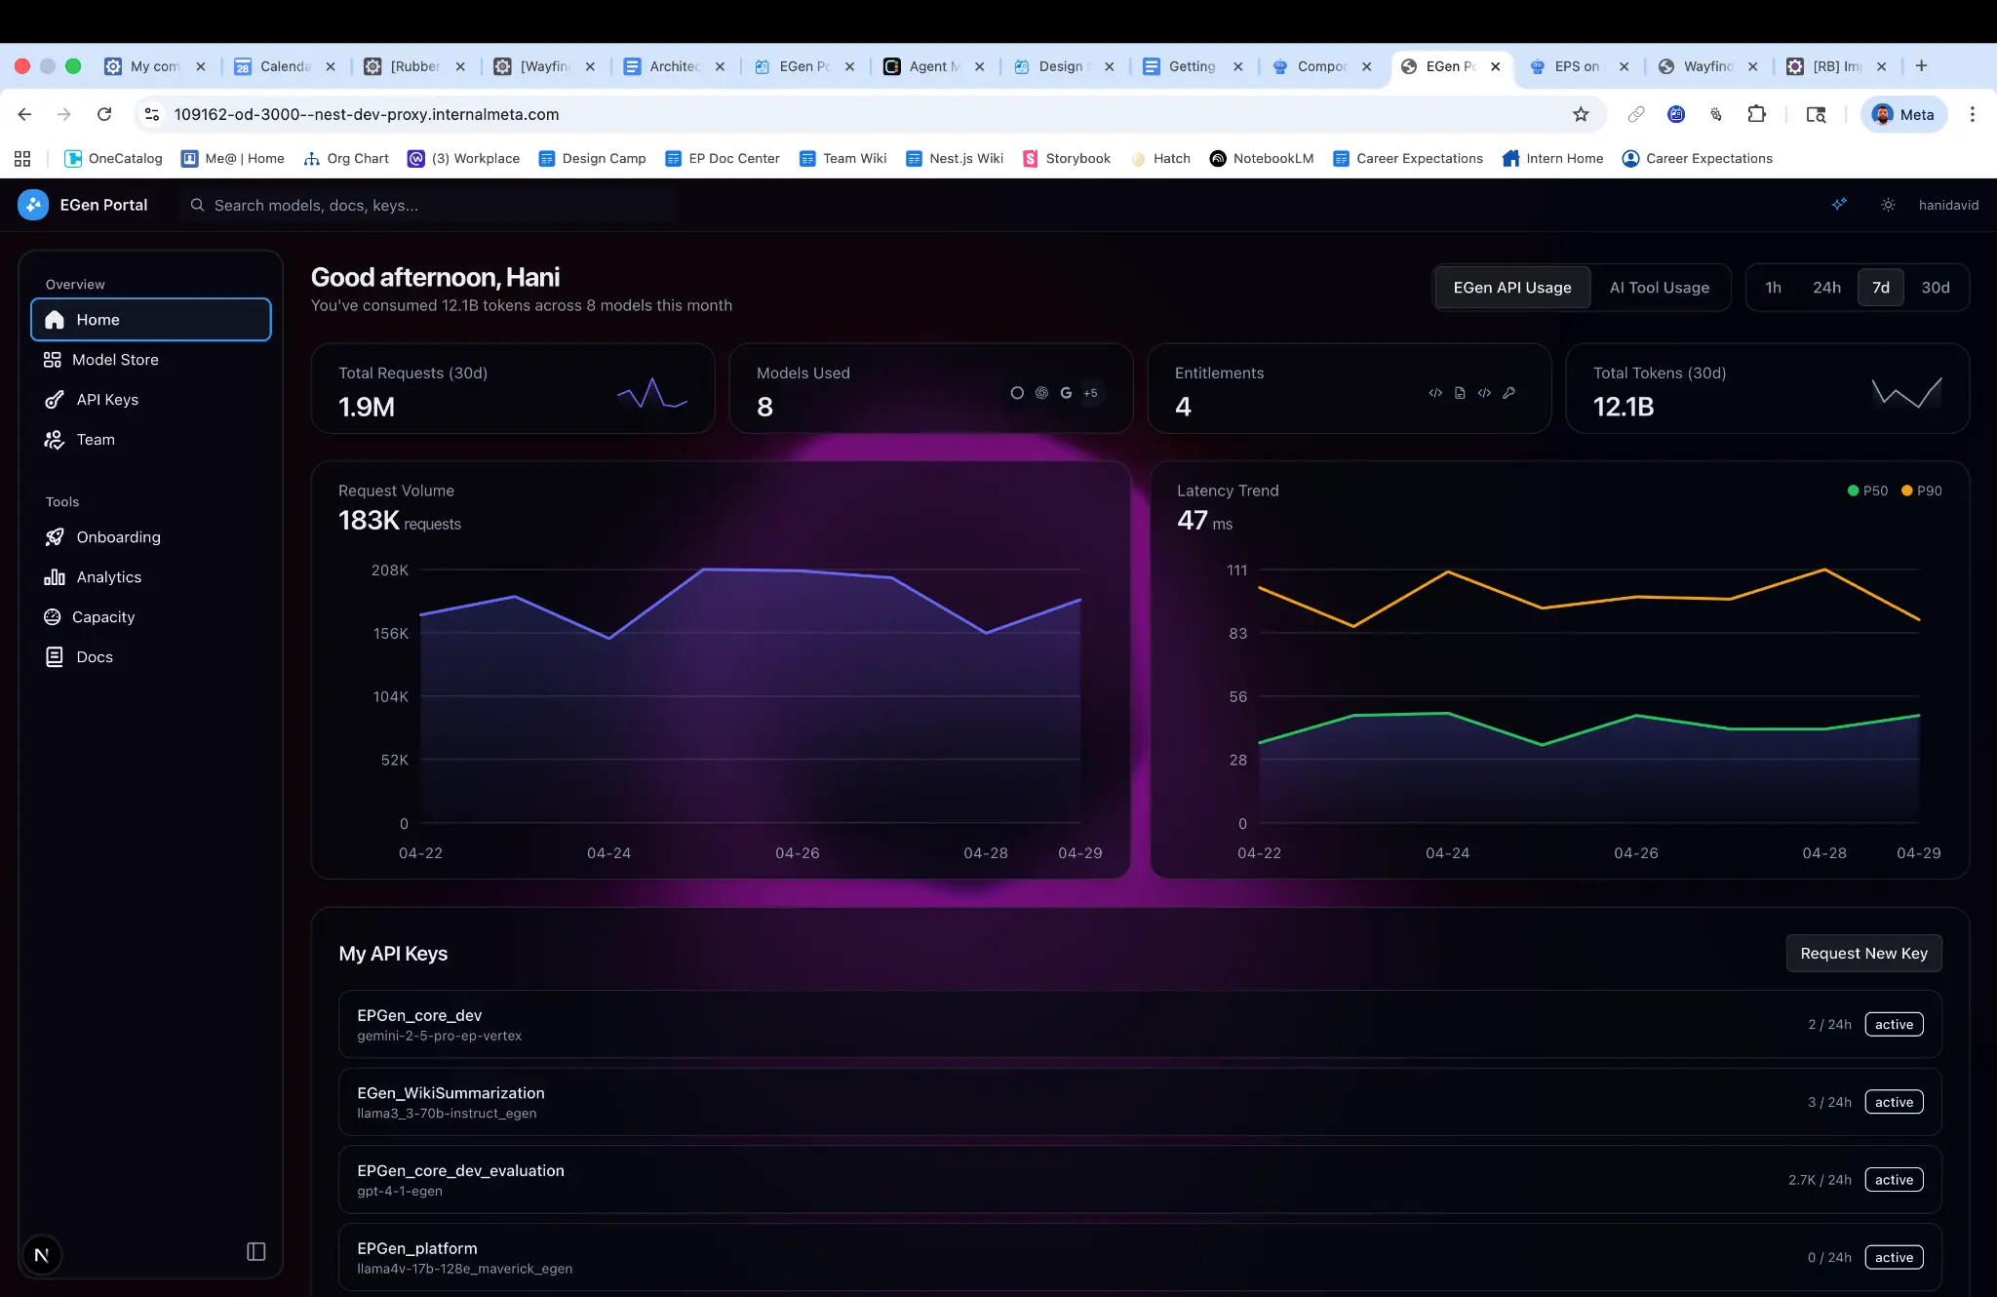Open the EGen_WikiSummarization key row
This screenshot has height=1297, width=1997.
coord(1140,1102)
